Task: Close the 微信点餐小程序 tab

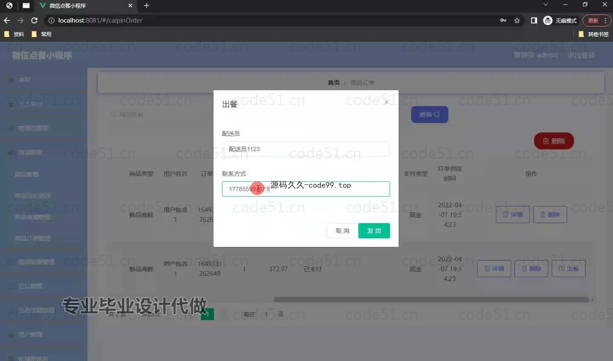Action: [130, 6]
